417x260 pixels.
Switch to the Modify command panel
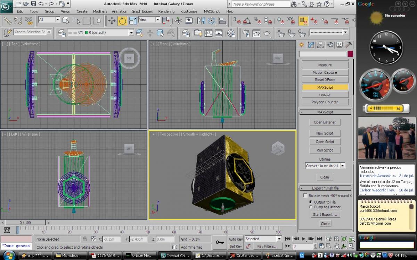click(x=311, y=45)
